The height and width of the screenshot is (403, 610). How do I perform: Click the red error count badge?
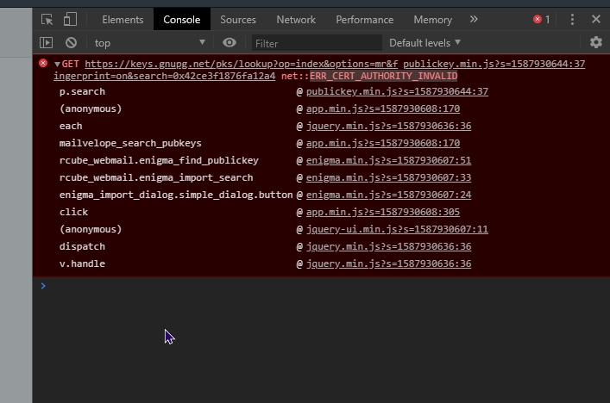coord(542,20)
